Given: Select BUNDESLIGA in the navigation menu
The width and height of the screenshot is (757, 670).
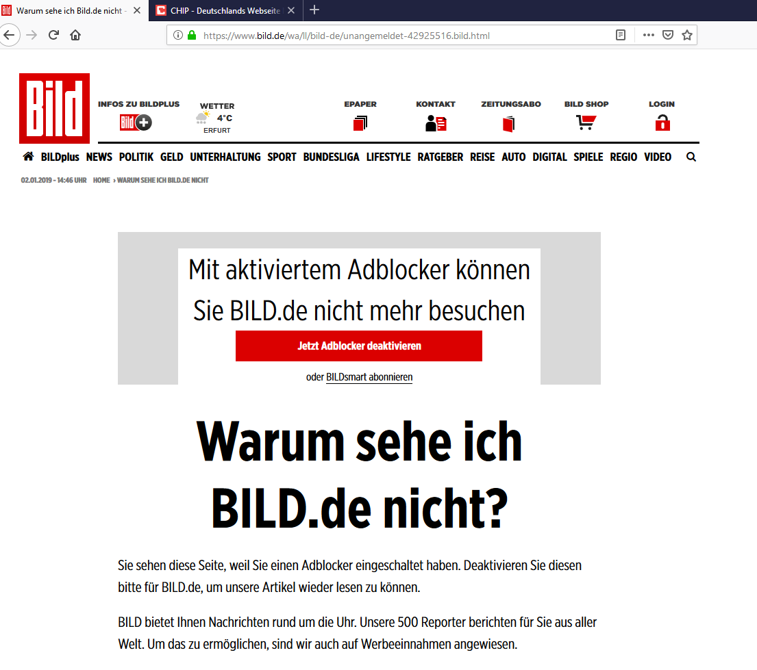Looking at the screenshot, I should [x=331, y=157].
